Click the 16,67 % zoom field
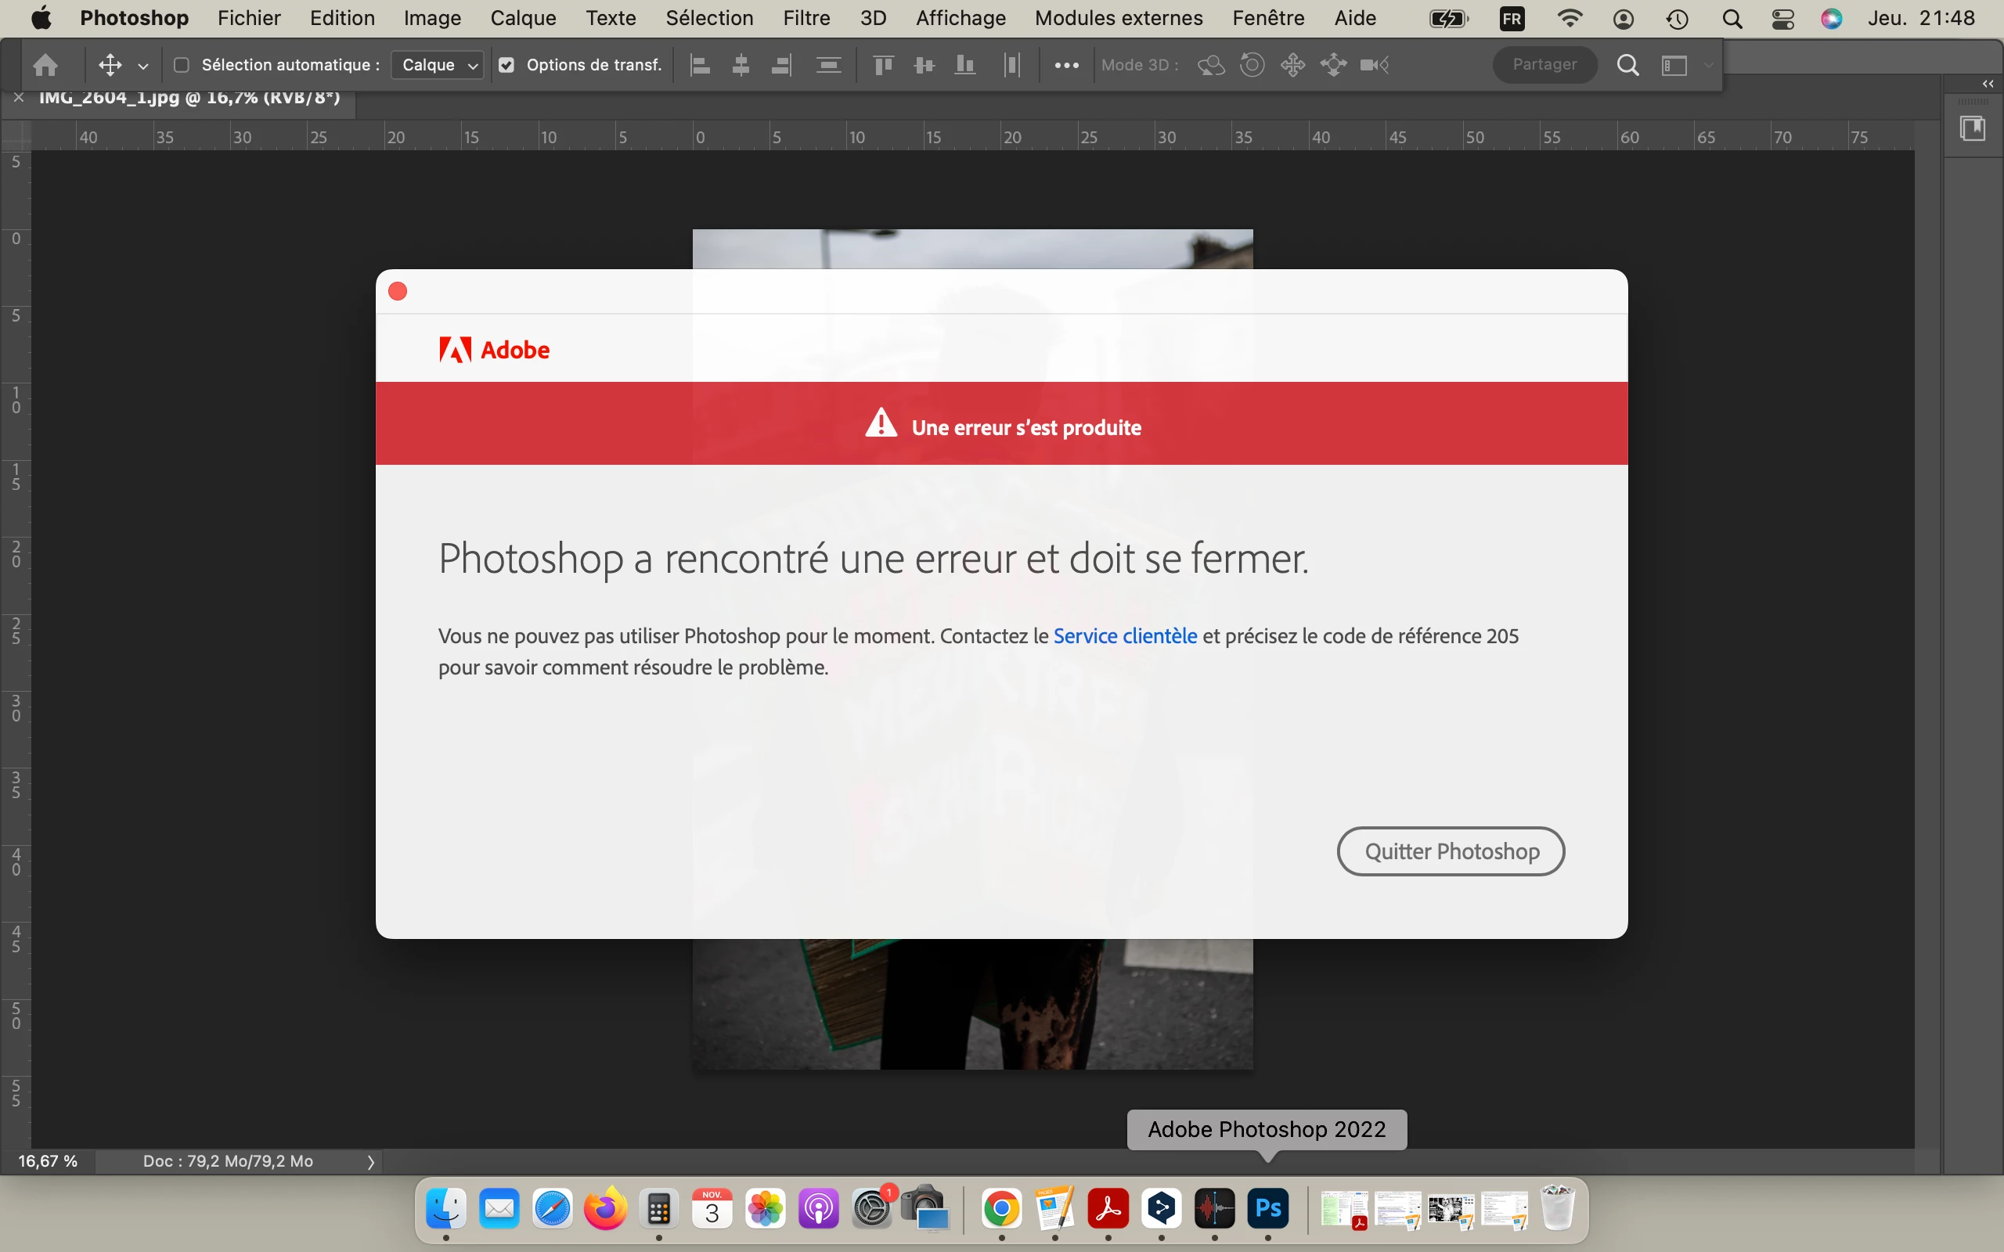 pyautogui.click(x=48, y=1161)
